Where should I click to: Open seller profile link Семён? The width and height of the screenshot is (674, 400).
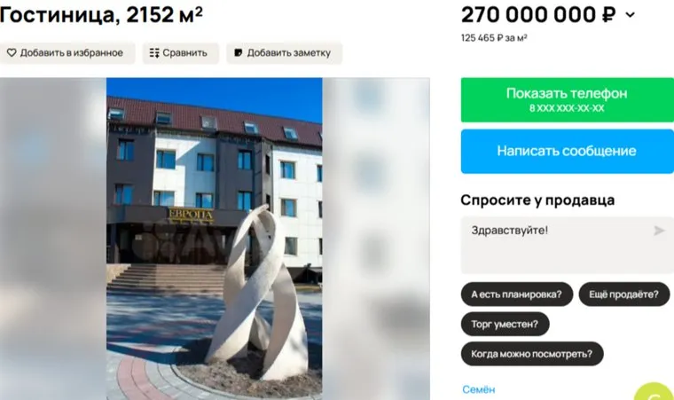(478, 389)
